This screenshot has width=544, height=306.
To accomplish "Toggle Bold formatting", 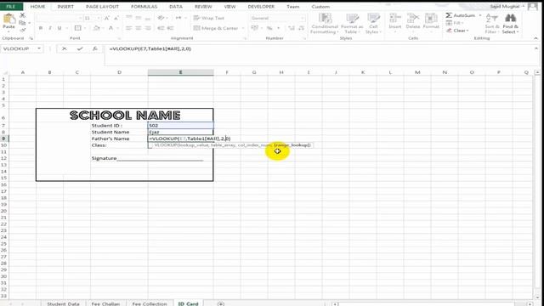I will [41, 28].
